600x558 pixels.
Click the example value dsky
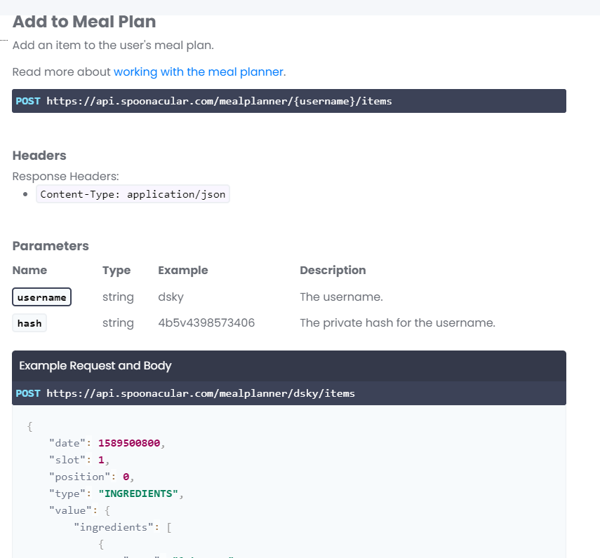point(171,297)
